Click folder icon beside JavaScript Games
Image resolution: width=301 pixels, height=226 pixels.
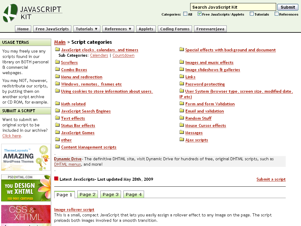(x=58, y=132)
